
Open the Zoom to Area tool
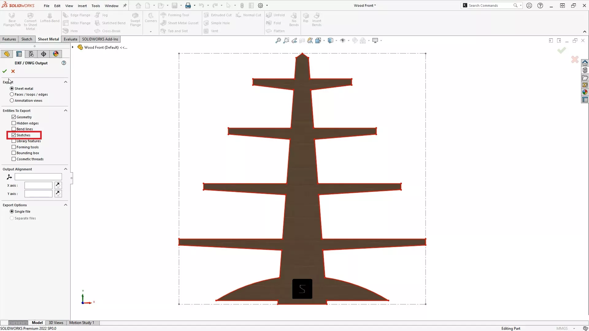click(286, 40)
